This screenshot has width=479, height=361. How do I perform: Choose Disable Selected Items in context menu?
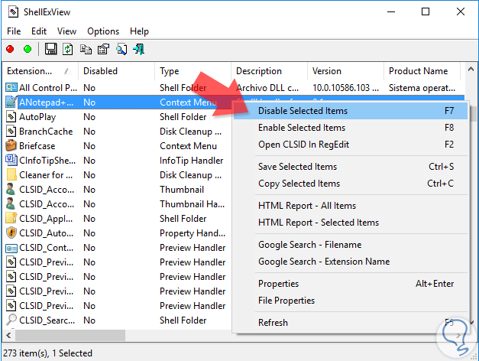point(303,111)
